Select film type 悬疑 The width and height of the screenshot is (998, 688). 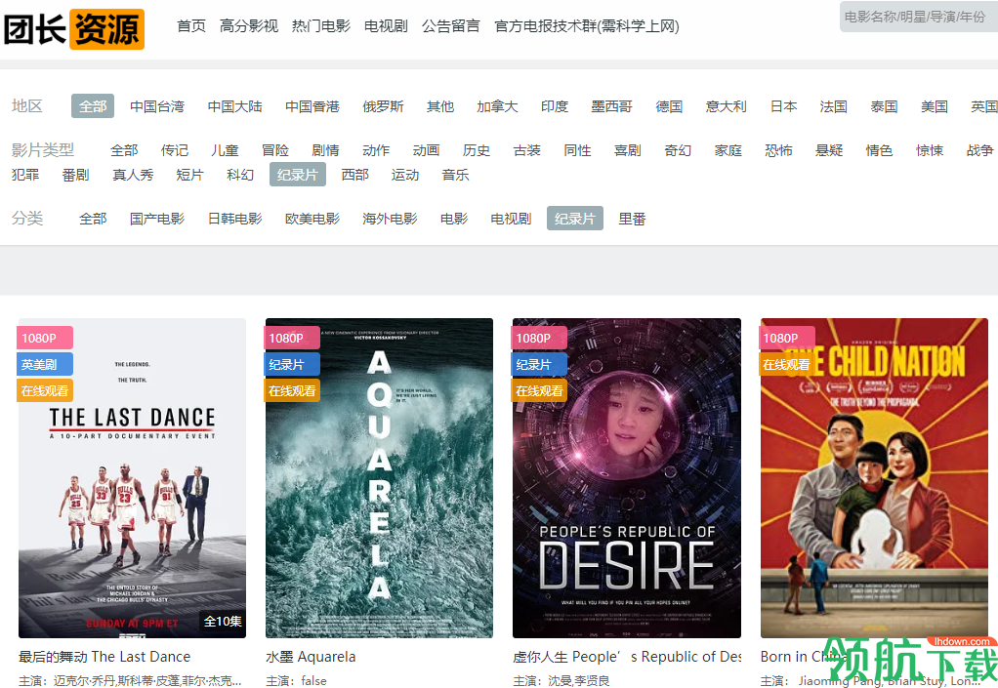829,150
